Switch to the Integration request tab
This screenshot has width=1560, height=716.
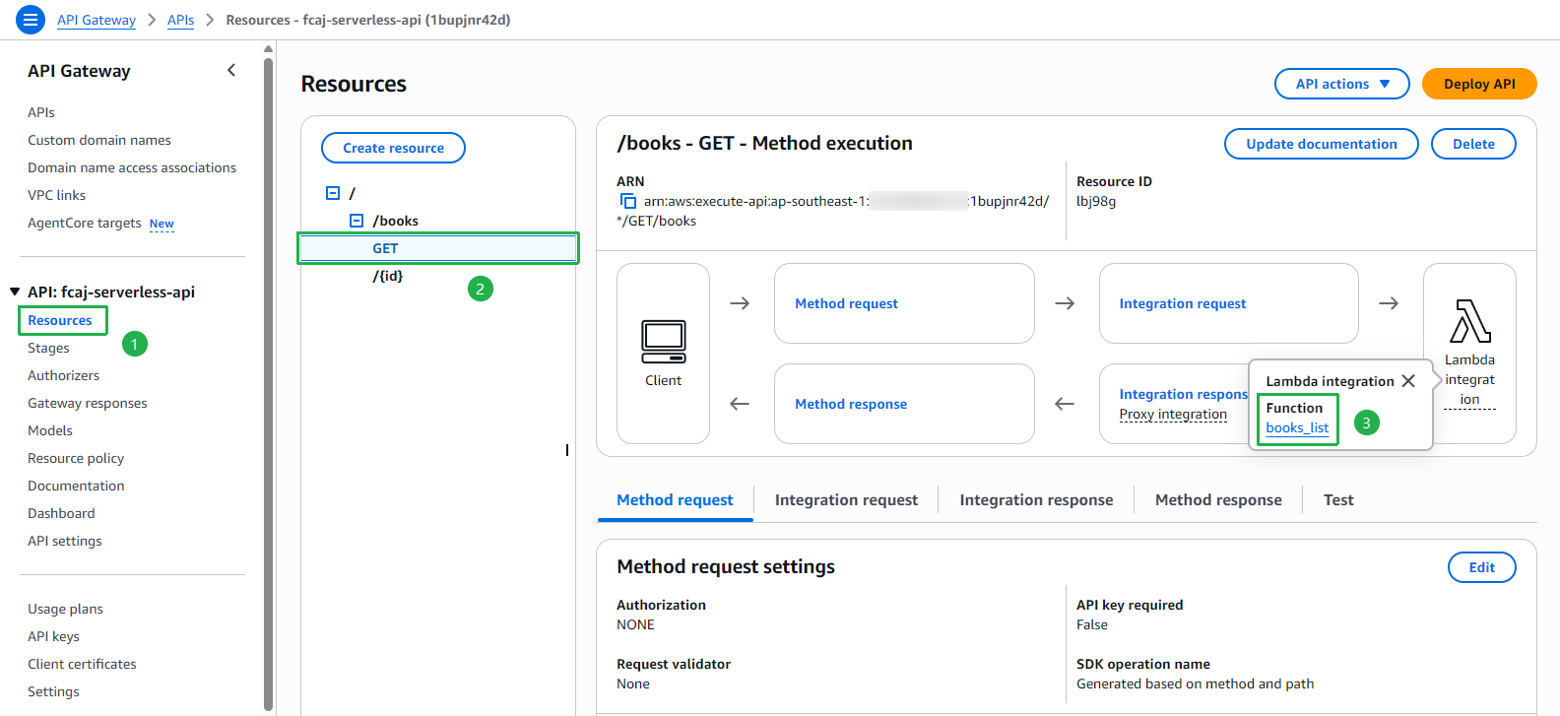coord(846,500)
